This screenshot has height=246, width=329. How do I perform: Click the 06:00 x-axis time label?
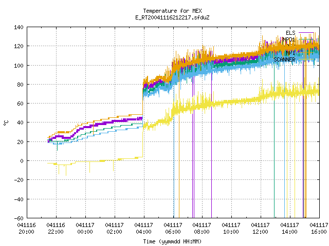click(173, 232)
